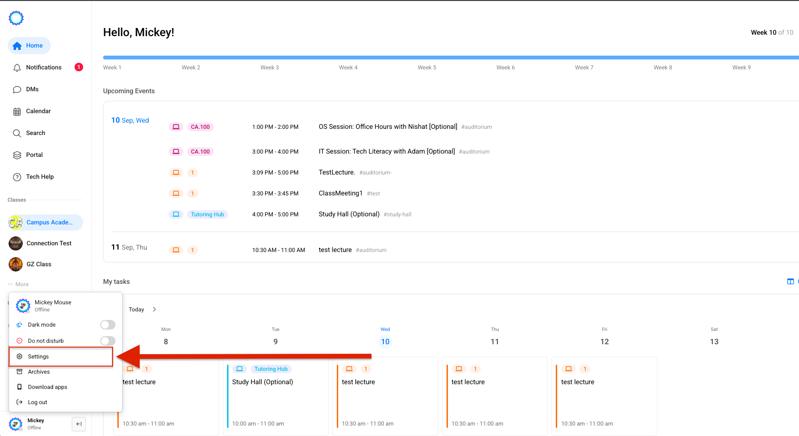Choose Log out from profile menu
This screenshot has height=436, width=799.
(38, 402)
